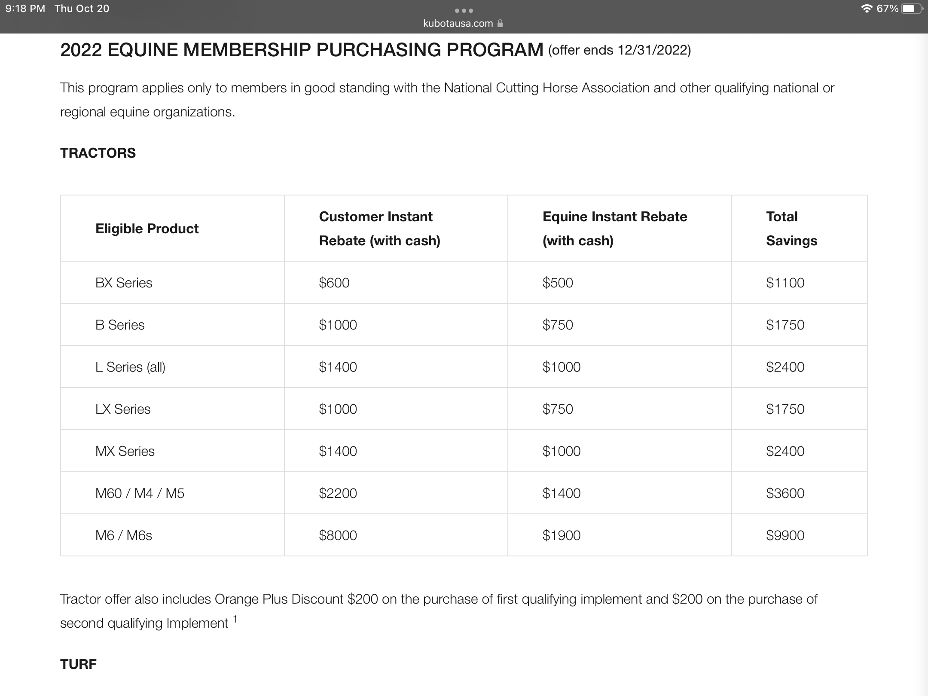
Task: Select the MX Series row label
Action: (x=125, y=451)
